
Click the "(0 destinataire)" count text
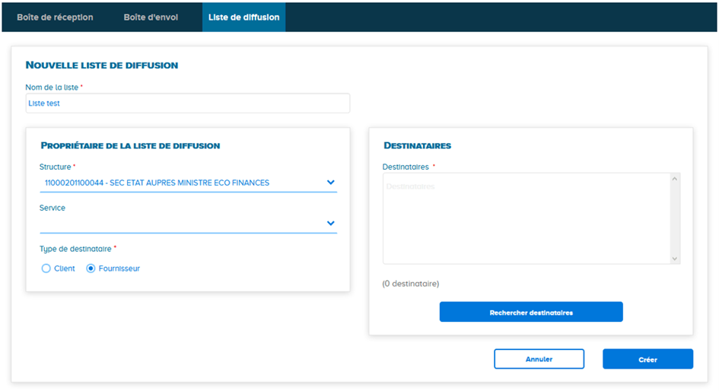[x=411, y=284]
